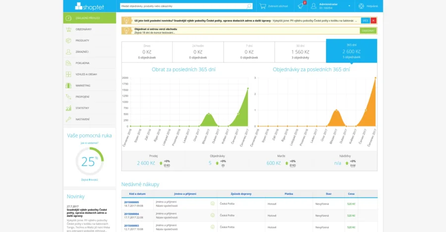Click the Shoptet logo
Viewport: 446px width, 232px height.
tap(89, 6)
